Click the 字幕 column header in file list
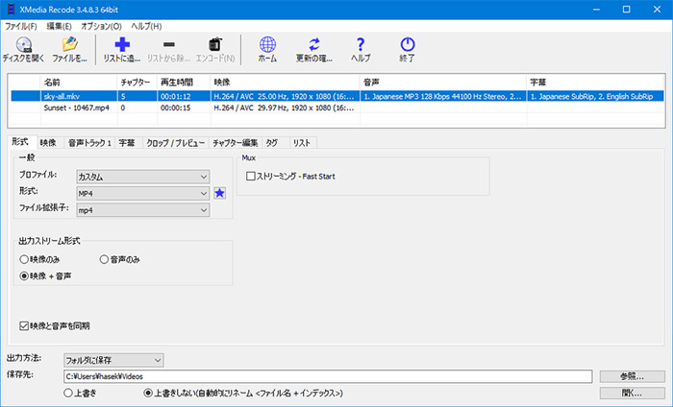The height and width of the screenshot is (407, 673). (595, 82)
